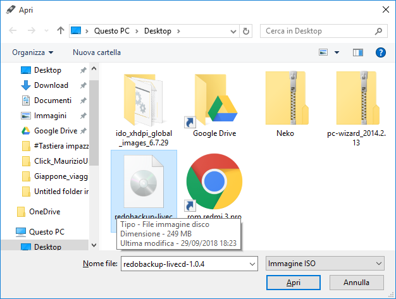Open Google Drive in the sidebar
Image resolution: width=396 pixels, height=299 pixels.
(56, 131)
